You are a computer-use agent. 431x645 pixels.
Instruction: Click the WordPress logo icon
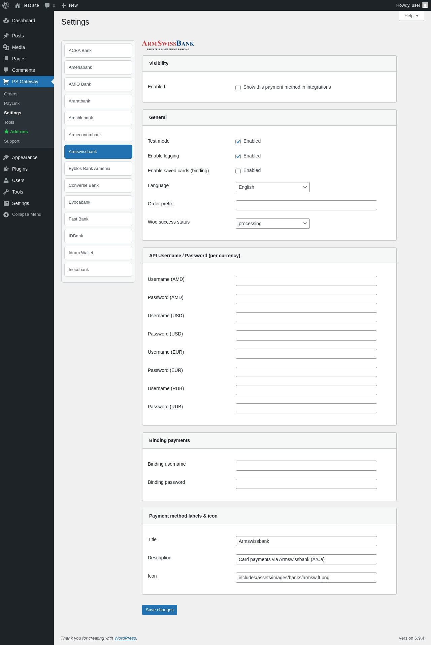coord(6,5)
